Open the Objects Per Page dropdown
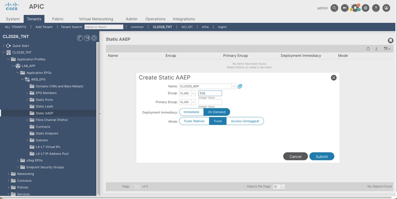This screenshot has width=397, height=199. click(283, 187)
